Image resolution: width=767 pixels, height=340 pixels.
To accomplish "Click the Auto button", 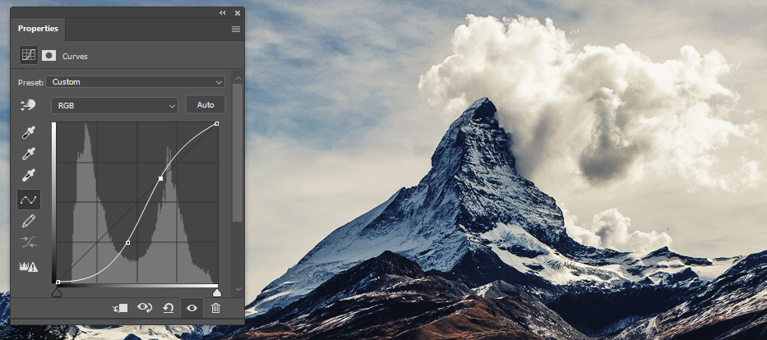I will tap(206, 104).
